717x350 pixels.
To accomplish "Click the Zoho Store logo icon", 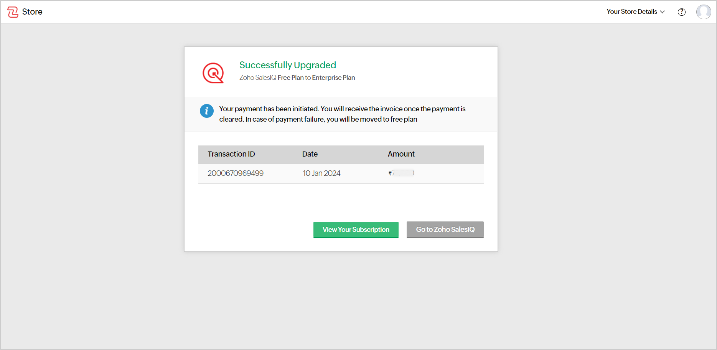I will 13,12.
